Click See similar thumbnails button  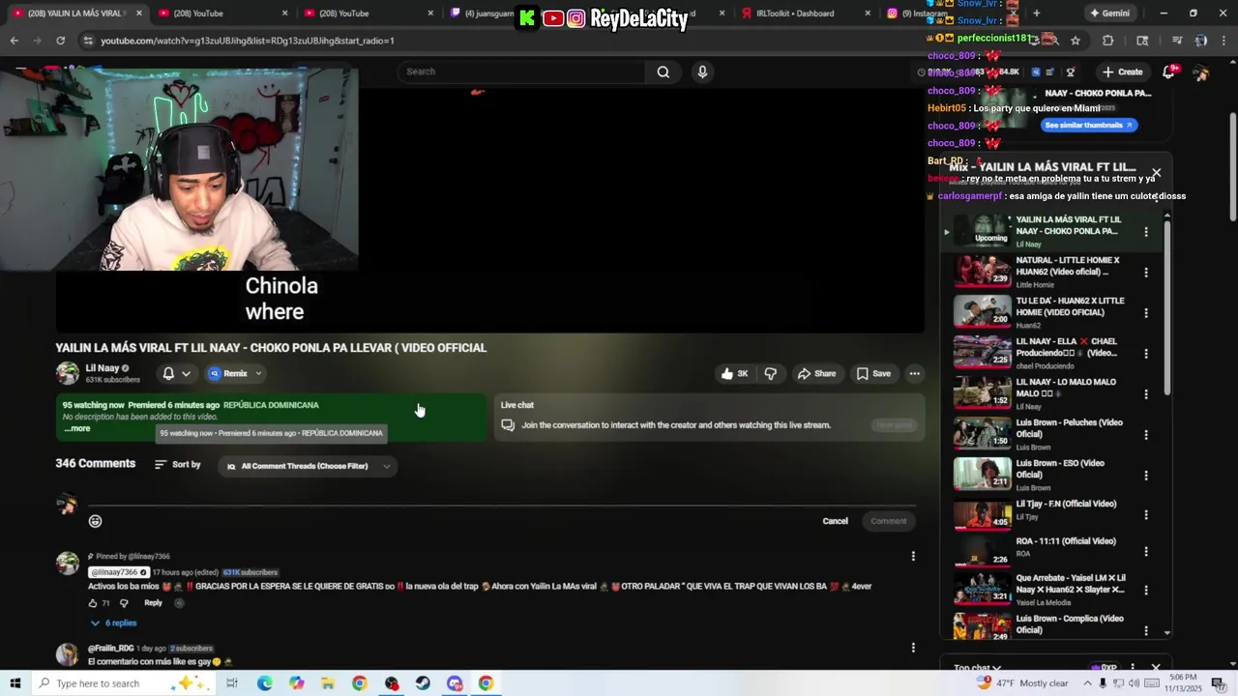1088,125
